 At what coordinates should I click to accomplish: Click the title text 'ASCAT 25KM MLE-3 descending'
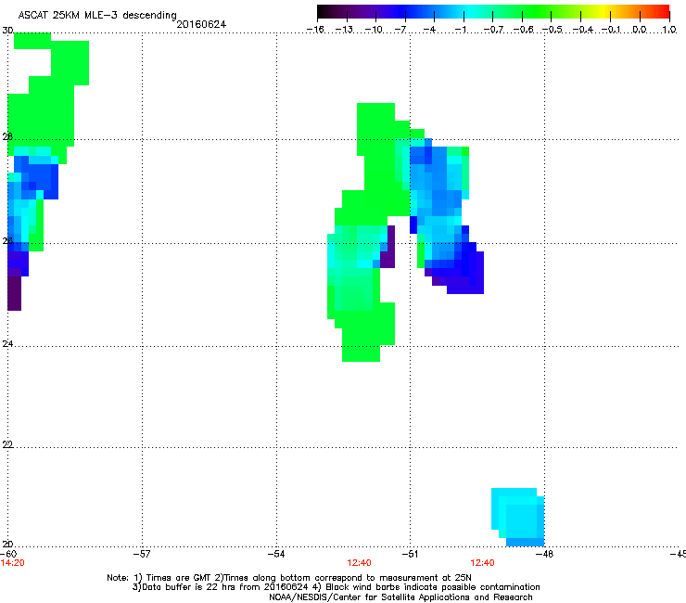coord(97,15)
